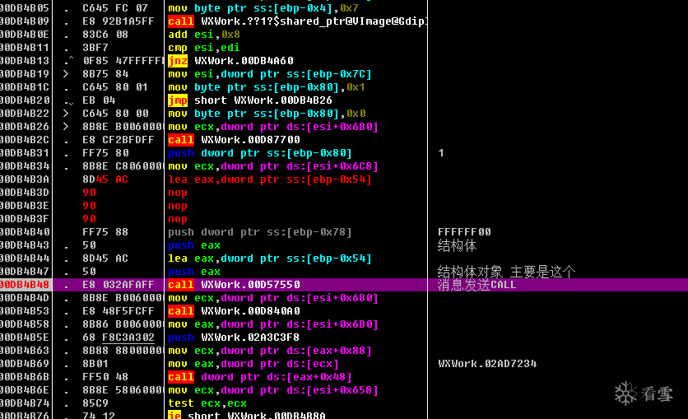688x419 pixels.
Task: Click the address cell ending DB4B6B
Action: [x=25, y=377]
